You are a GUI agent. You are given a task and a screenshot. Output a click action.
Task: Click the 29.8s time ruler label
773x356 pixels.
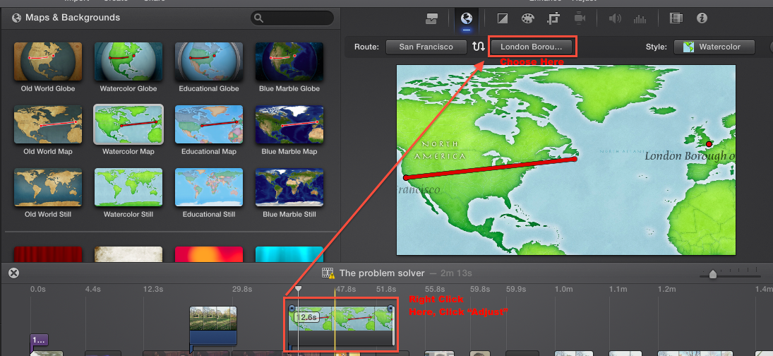tap(242, 289)
